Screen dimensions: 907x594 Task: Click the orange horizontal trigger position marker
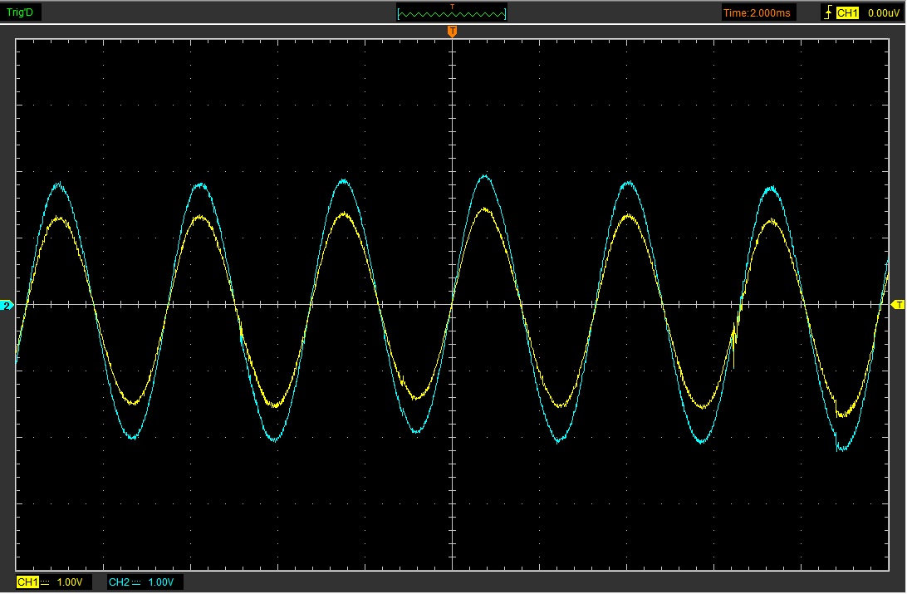(453, 32)
